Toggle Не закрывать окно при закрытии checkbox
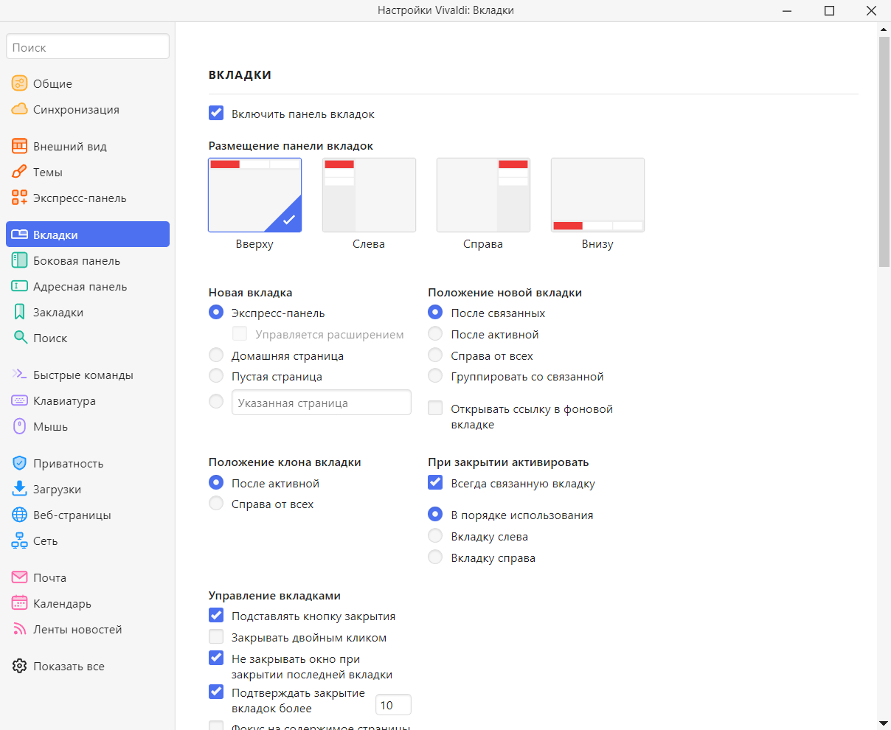This screenshot has height=730, width=891. point(216,658)
